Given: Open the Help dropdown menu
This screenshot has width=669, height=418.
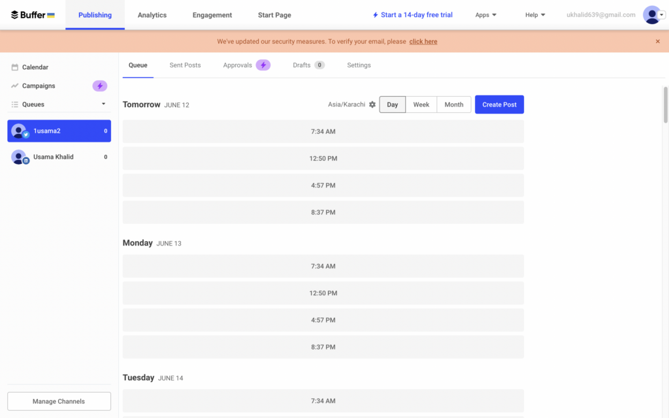Looking at the screenshot, I should [x=535, y=15].
